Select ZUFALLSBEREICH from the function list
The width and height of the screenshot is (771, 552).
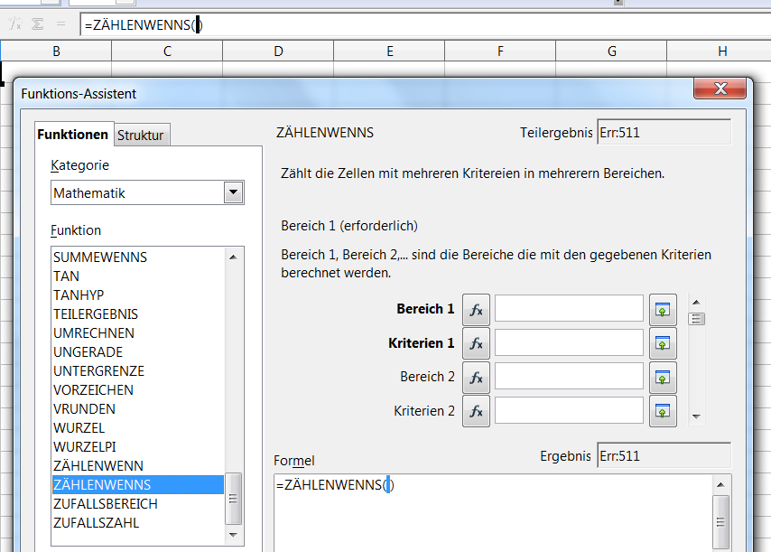coord(106,504)
